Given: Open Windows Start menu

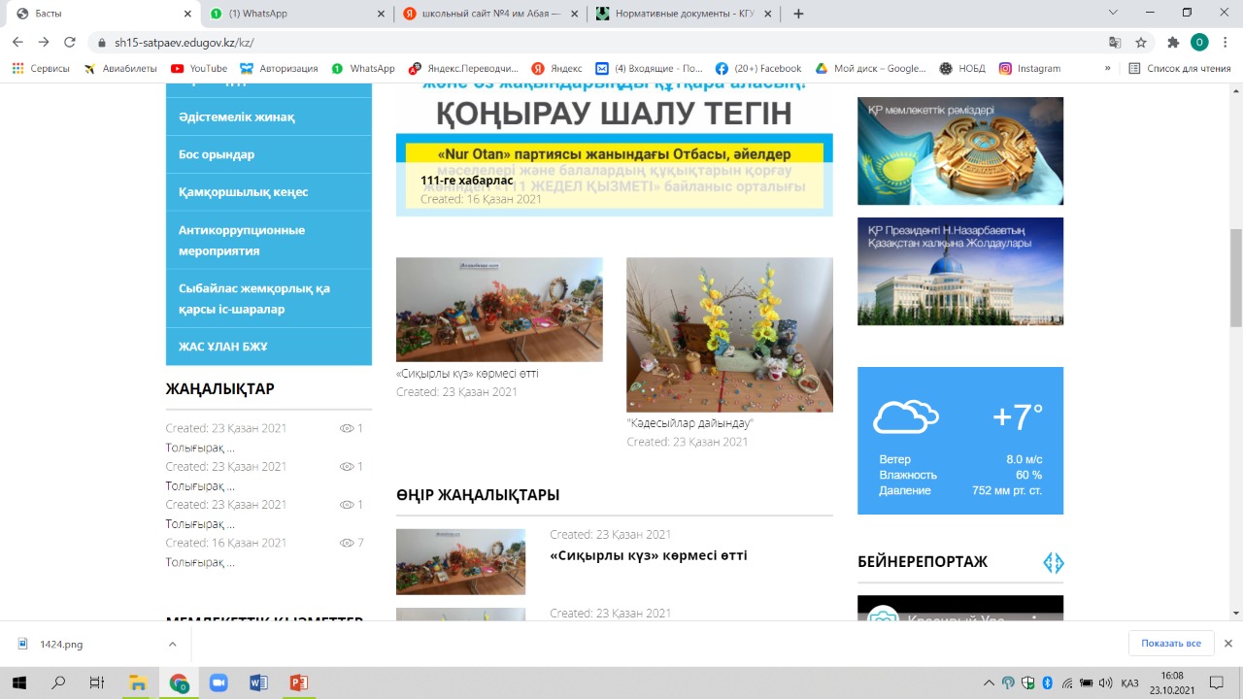Looking at the screenshot, I should pos(18,683).
